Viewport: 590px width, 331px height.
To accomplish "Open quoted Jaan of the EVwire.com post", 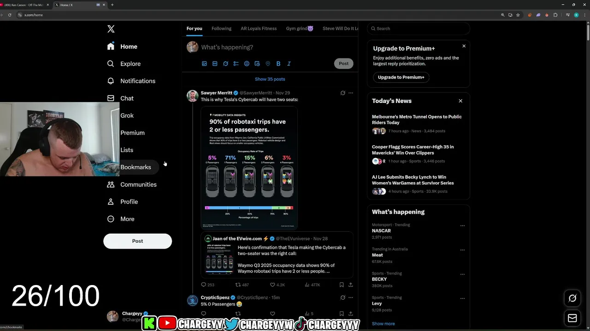I will click(x=277, y=255).
